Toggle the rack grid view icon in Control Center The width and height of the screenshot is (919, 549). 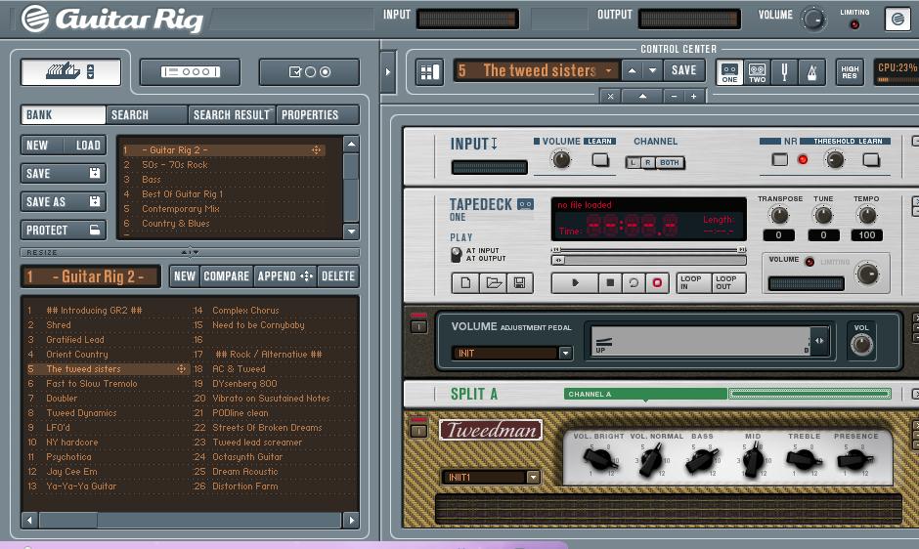(x=429, y=72)
